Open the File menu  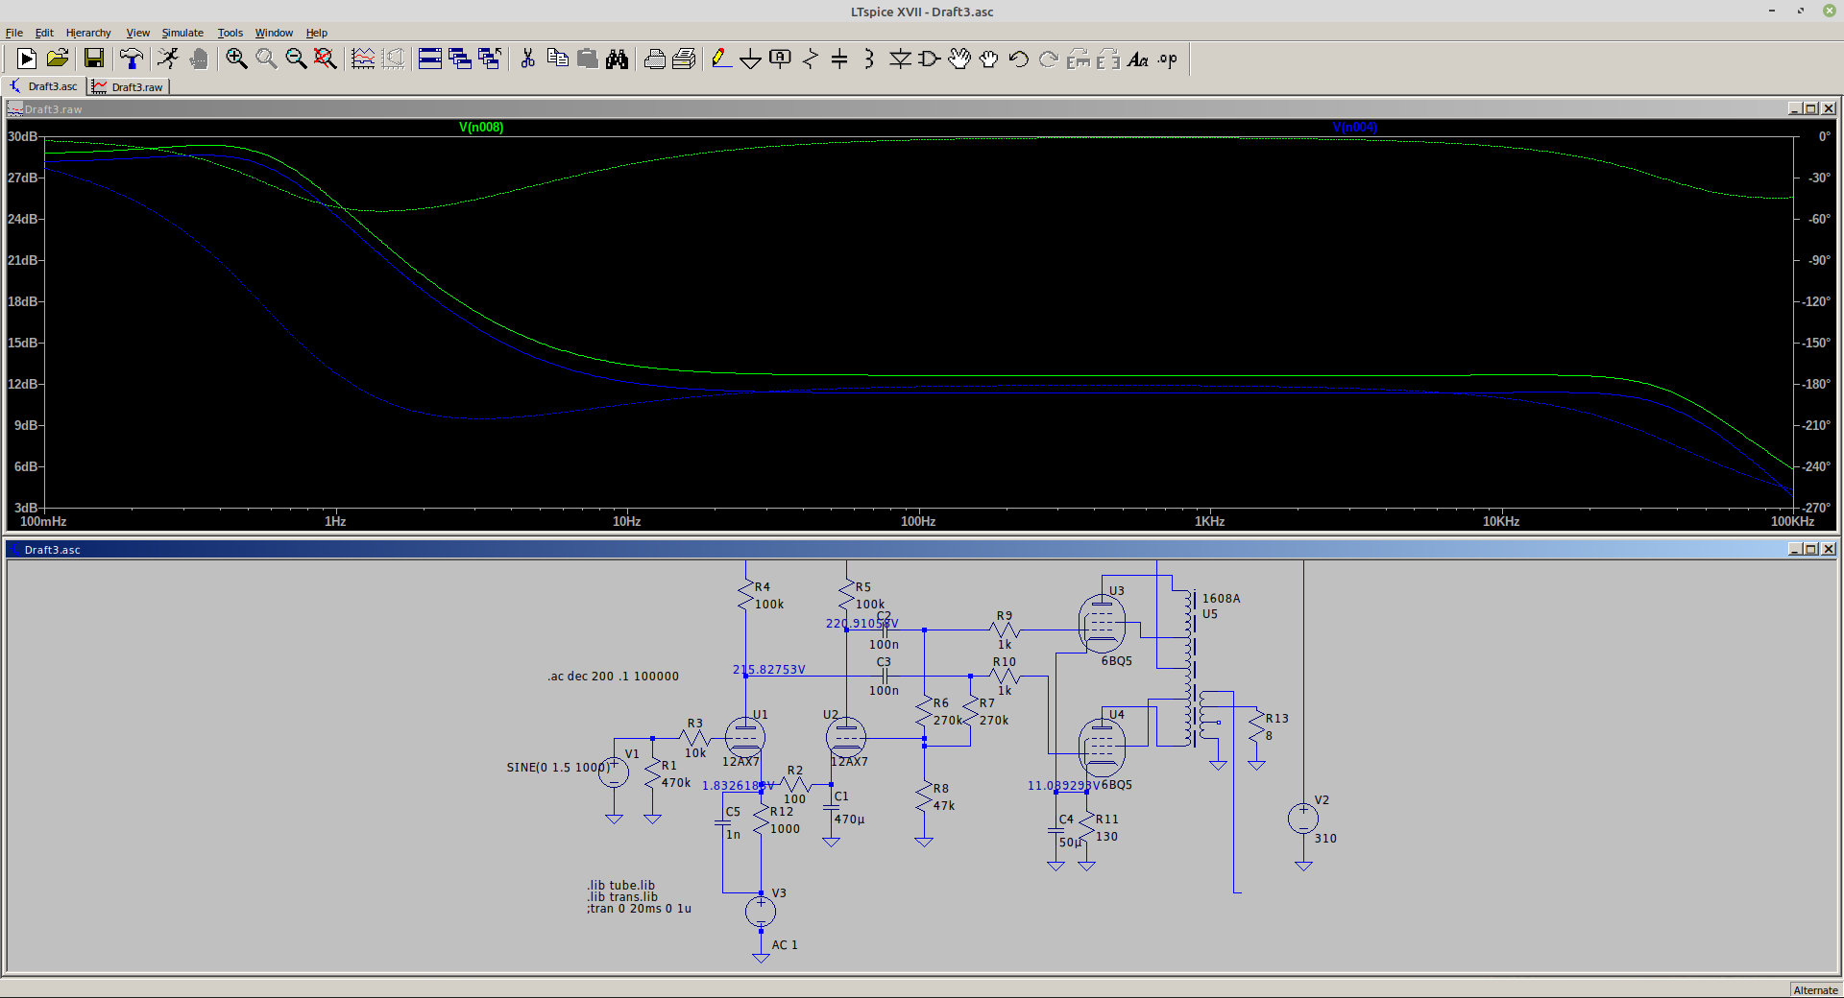[14, 33]
